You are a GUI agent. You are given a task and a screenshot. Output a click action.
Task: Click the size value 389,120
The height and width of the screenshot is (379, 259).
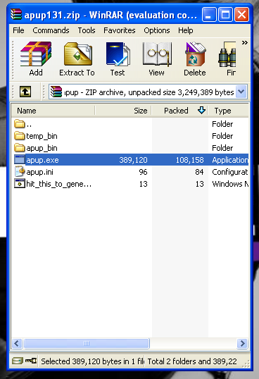click(x=133, y=160)
